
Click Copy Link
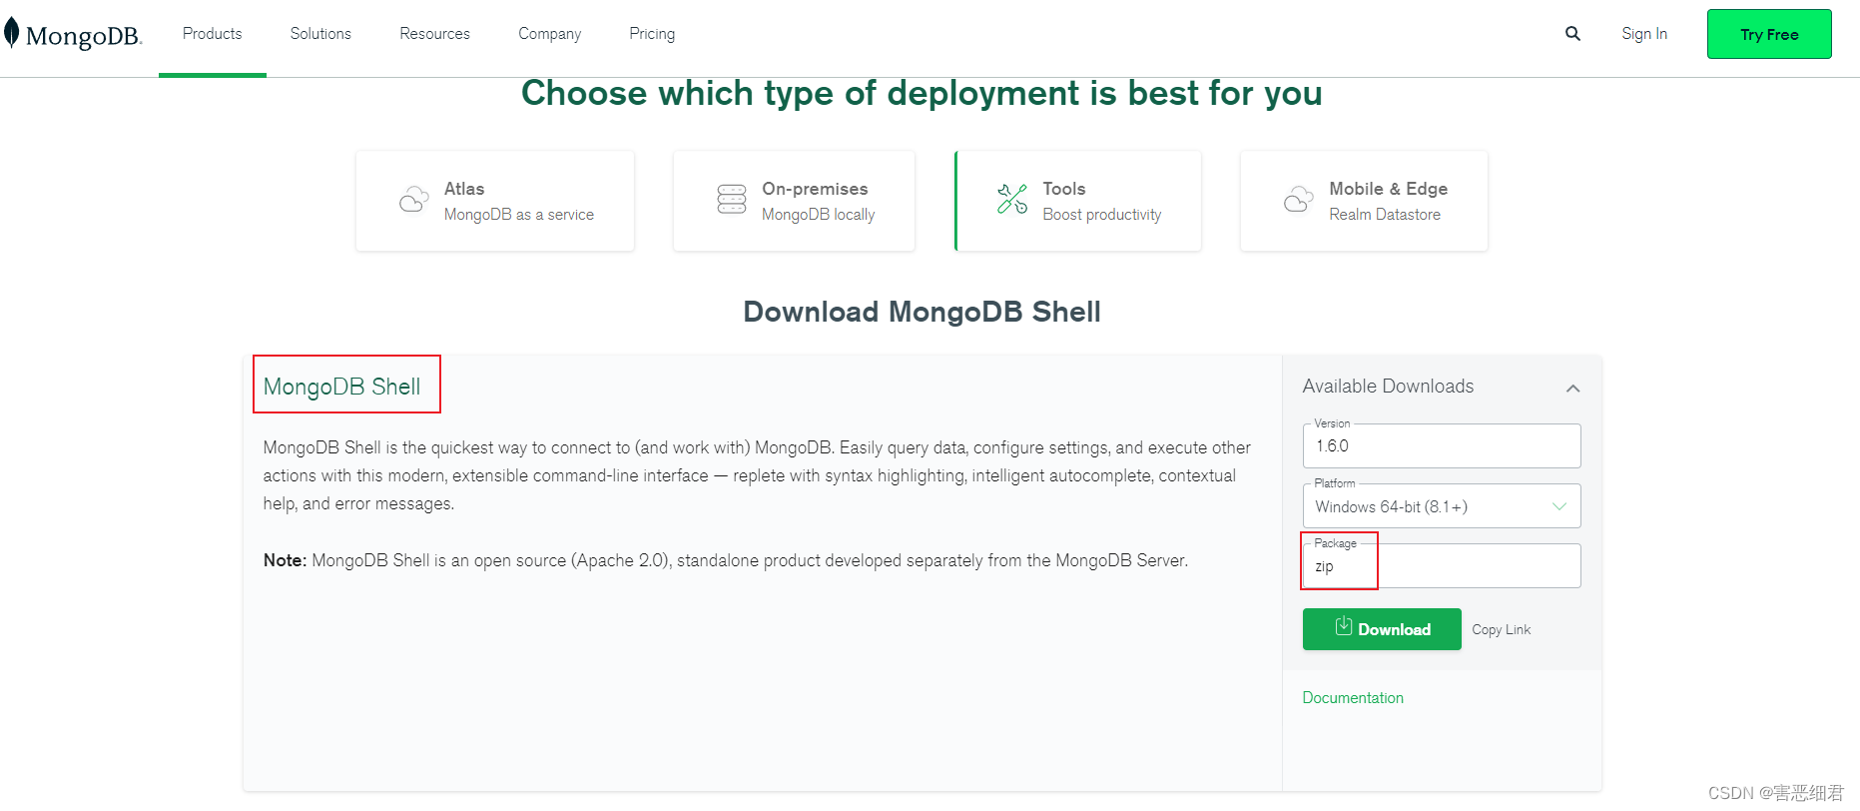point(1501,629)
